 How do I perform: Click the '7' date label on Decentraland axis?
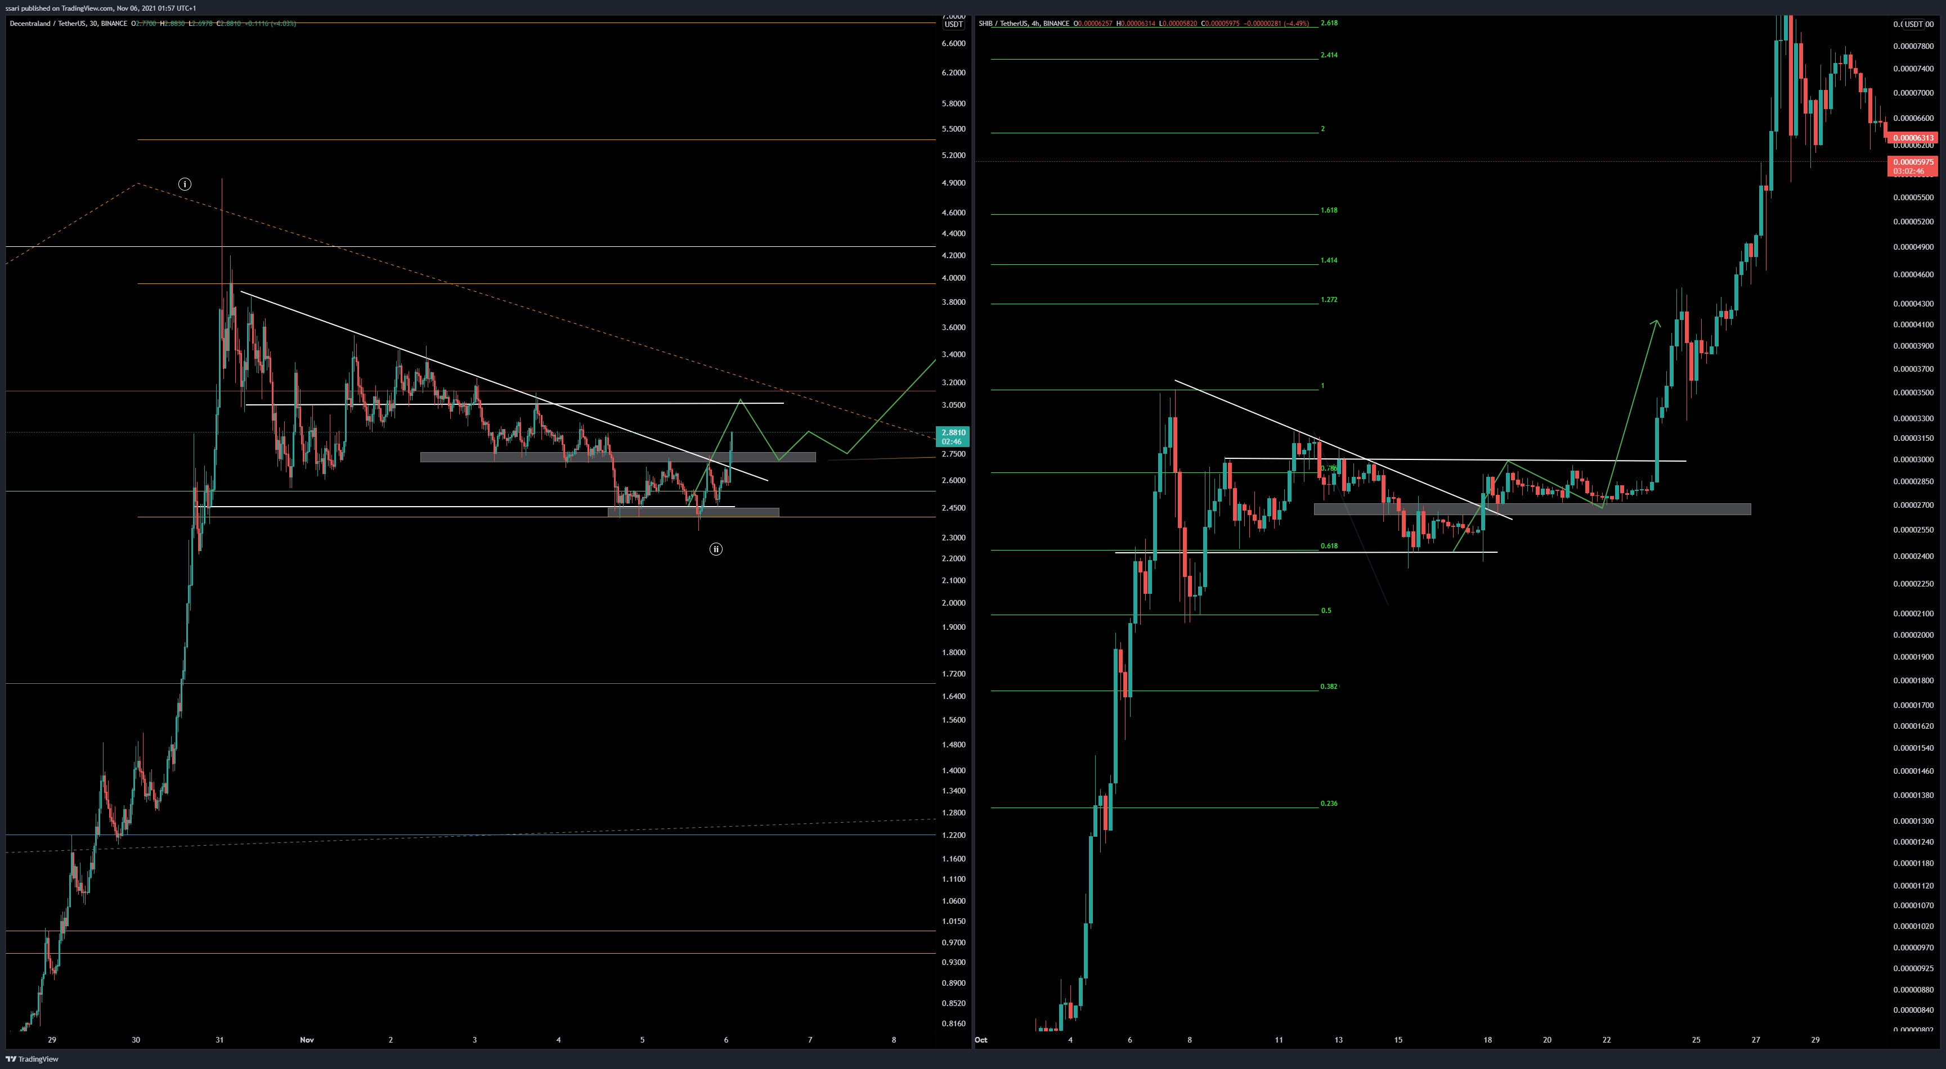[810, 1040]
